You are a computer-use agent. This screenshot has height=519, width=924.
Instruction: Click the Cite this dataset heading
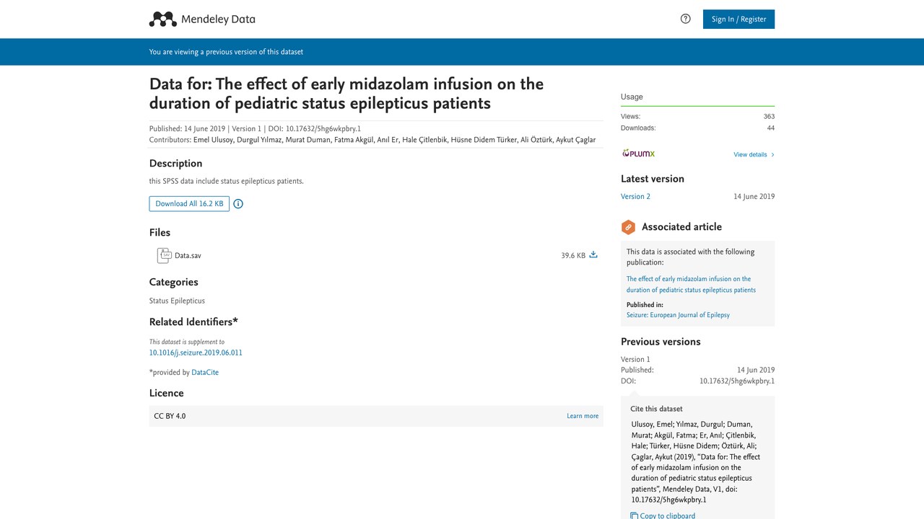(x=656, y=409)
